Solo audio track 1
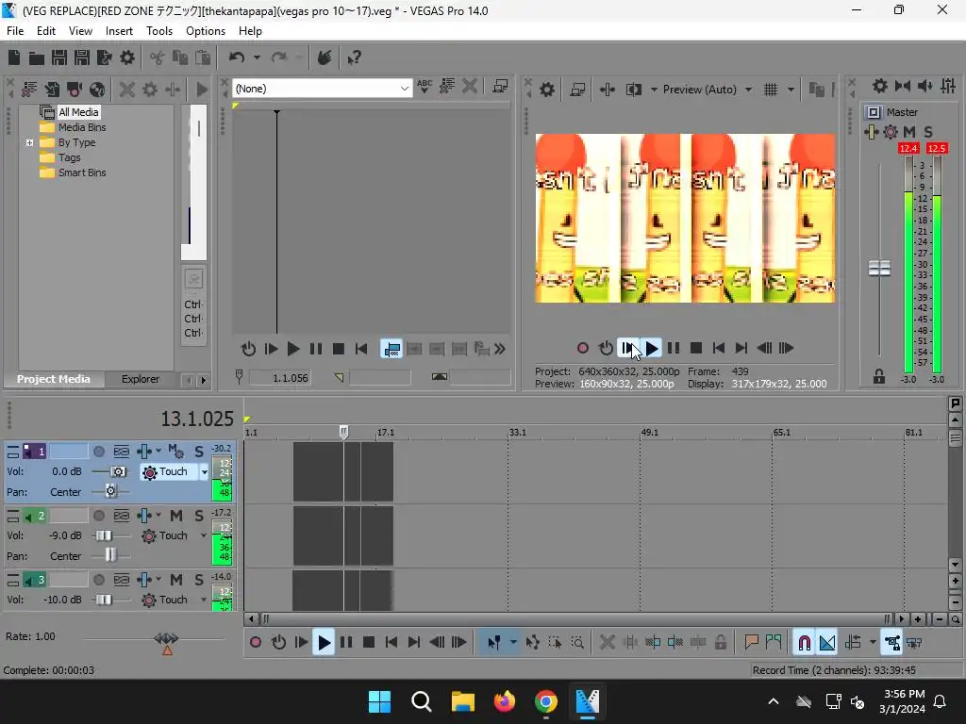This screenshot has width=966, height=724. tap(199, 452)
